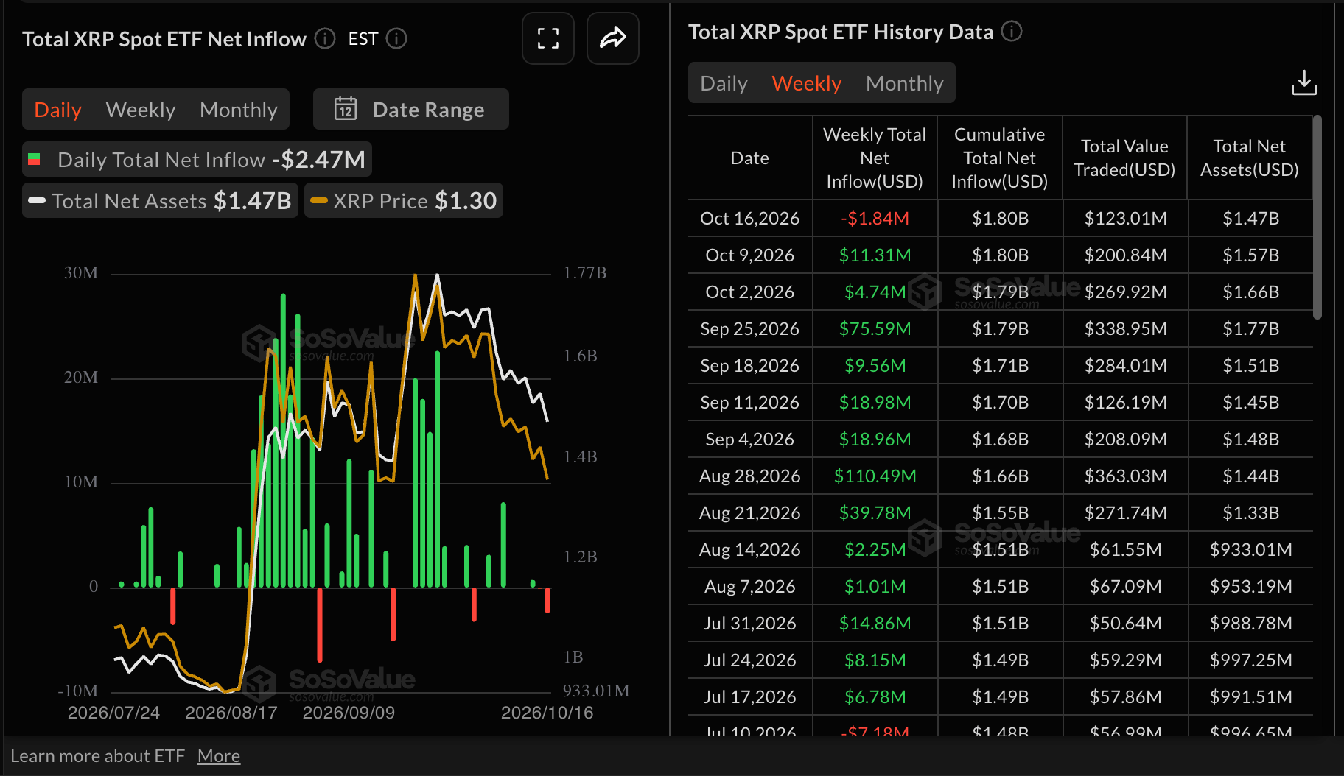Toggle XRP Price line on chart
This screenshot has width=1344, height=776.
(x=404, y=200)
